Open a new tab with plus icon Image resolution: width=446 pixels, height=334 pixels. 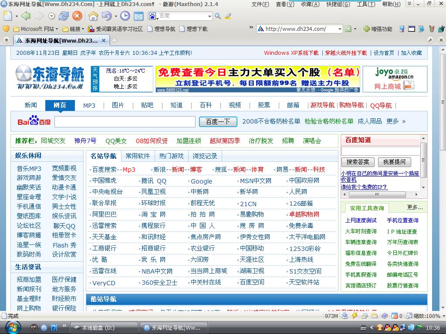(115, 40)
